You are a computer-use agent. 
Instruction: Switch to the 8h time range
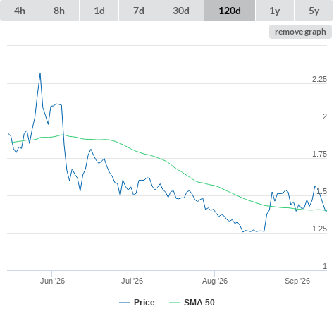[59, 11]
